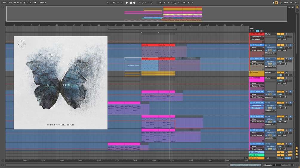Screen dimensions: 300x168
Task: Click the MIDI Arrangement Overdub plus icon
Action: (139, 3)
